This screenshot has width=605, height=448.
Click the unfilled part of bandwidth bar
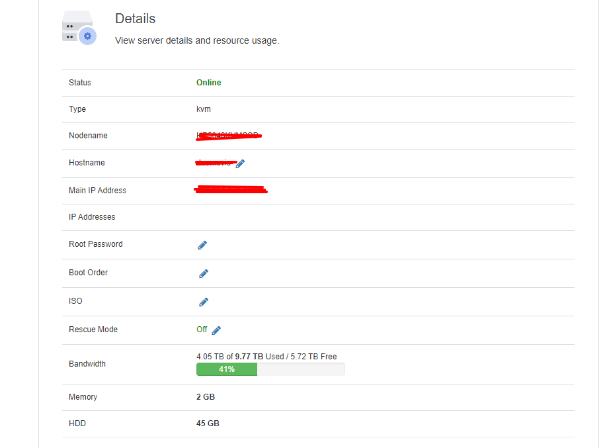click(x=301, y=369)
